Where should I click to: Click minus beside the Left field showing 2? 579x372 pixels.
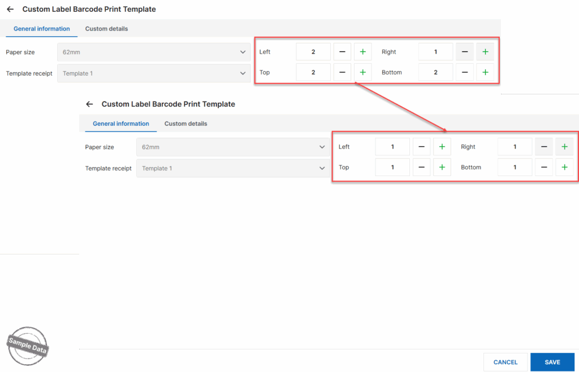(x=342, y=52)
